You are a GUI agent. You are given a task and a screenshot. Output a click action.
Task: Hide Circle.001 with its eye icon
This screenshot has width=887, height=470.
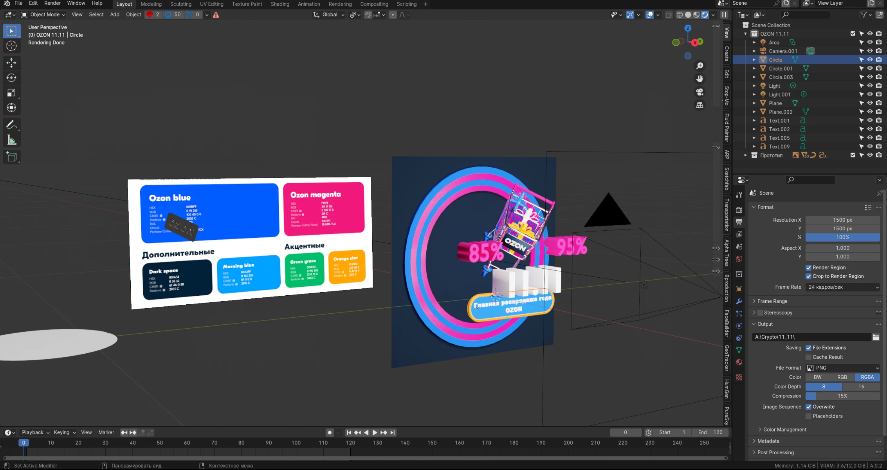[x=870, y=68]
